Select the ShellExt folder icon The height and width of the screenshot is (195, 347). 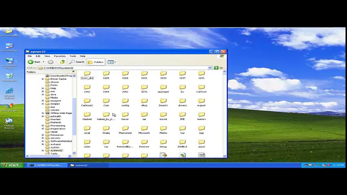pyautogui.click(x=182, y=142)
